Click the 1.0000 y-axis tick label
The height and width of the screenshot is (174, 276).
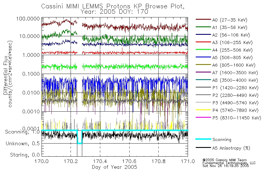coord(31,55)
